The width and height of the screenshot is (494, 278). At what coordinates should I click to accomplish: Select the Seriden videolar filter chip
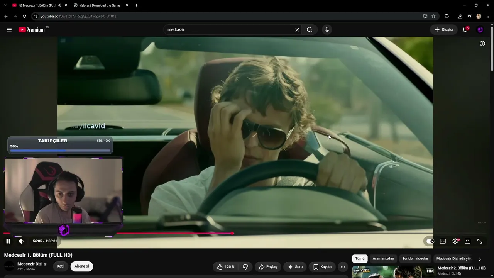pyautogui.click(x=415, y=259)
